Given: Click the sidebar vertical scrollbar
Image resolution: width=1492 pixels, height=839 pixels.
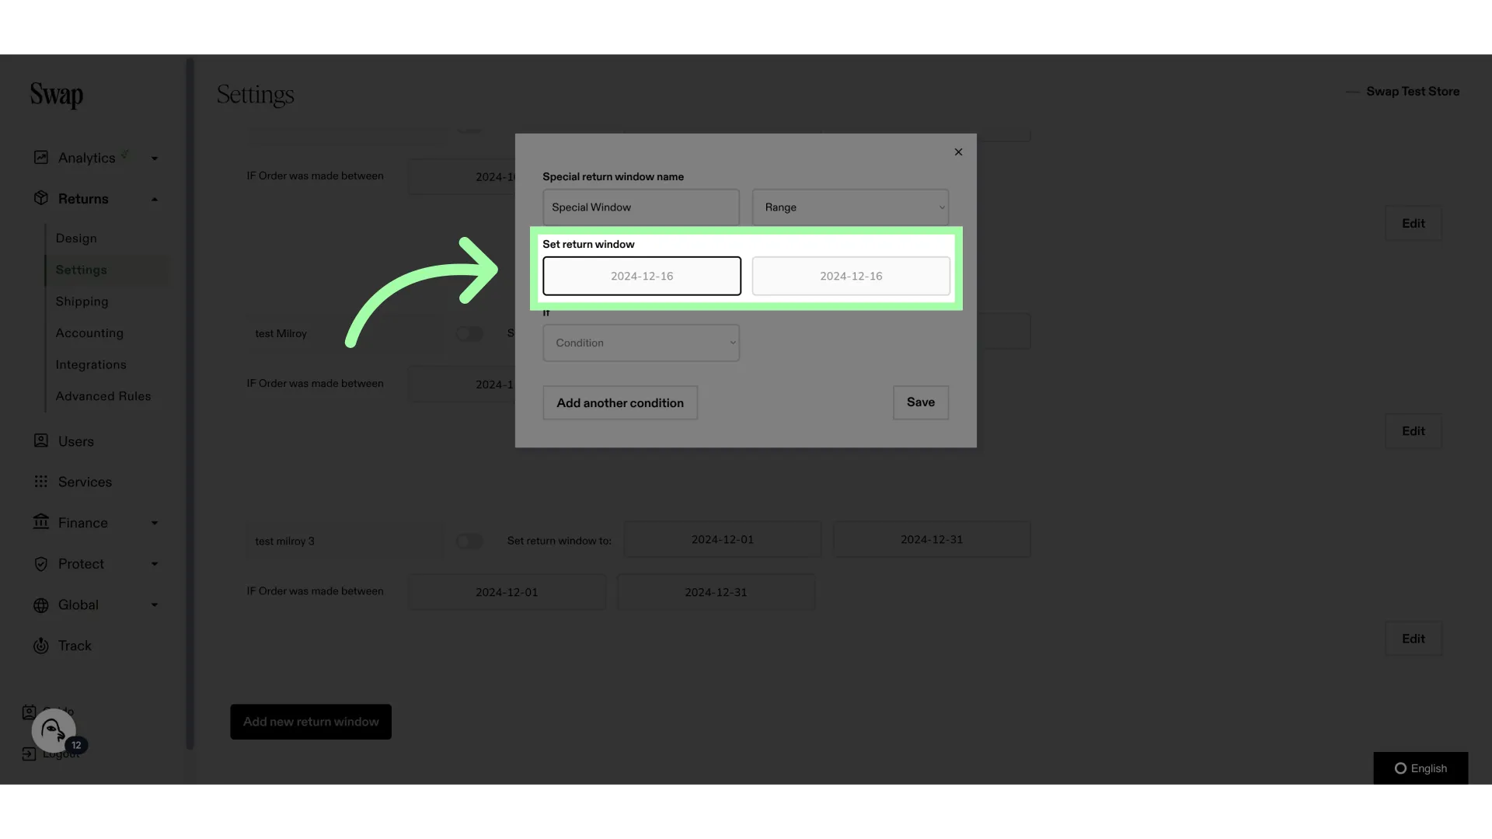Looking at the screenshot, I should click(x=190, y=404).
